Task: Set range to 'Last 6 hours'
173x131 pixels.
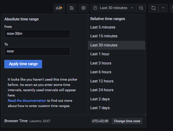Action: point(117,72)
